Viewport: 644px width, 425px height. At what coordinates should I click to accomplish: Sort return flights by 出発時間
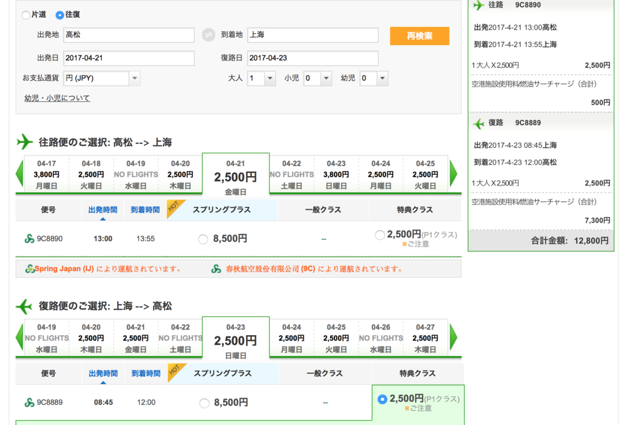pyautogui.click(x=103, y=373)
